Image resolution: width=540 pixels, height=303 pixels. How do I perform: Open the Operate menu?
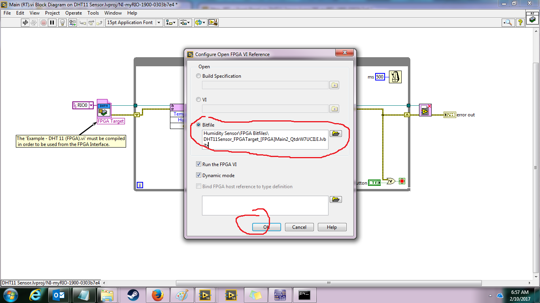point(74,13)
